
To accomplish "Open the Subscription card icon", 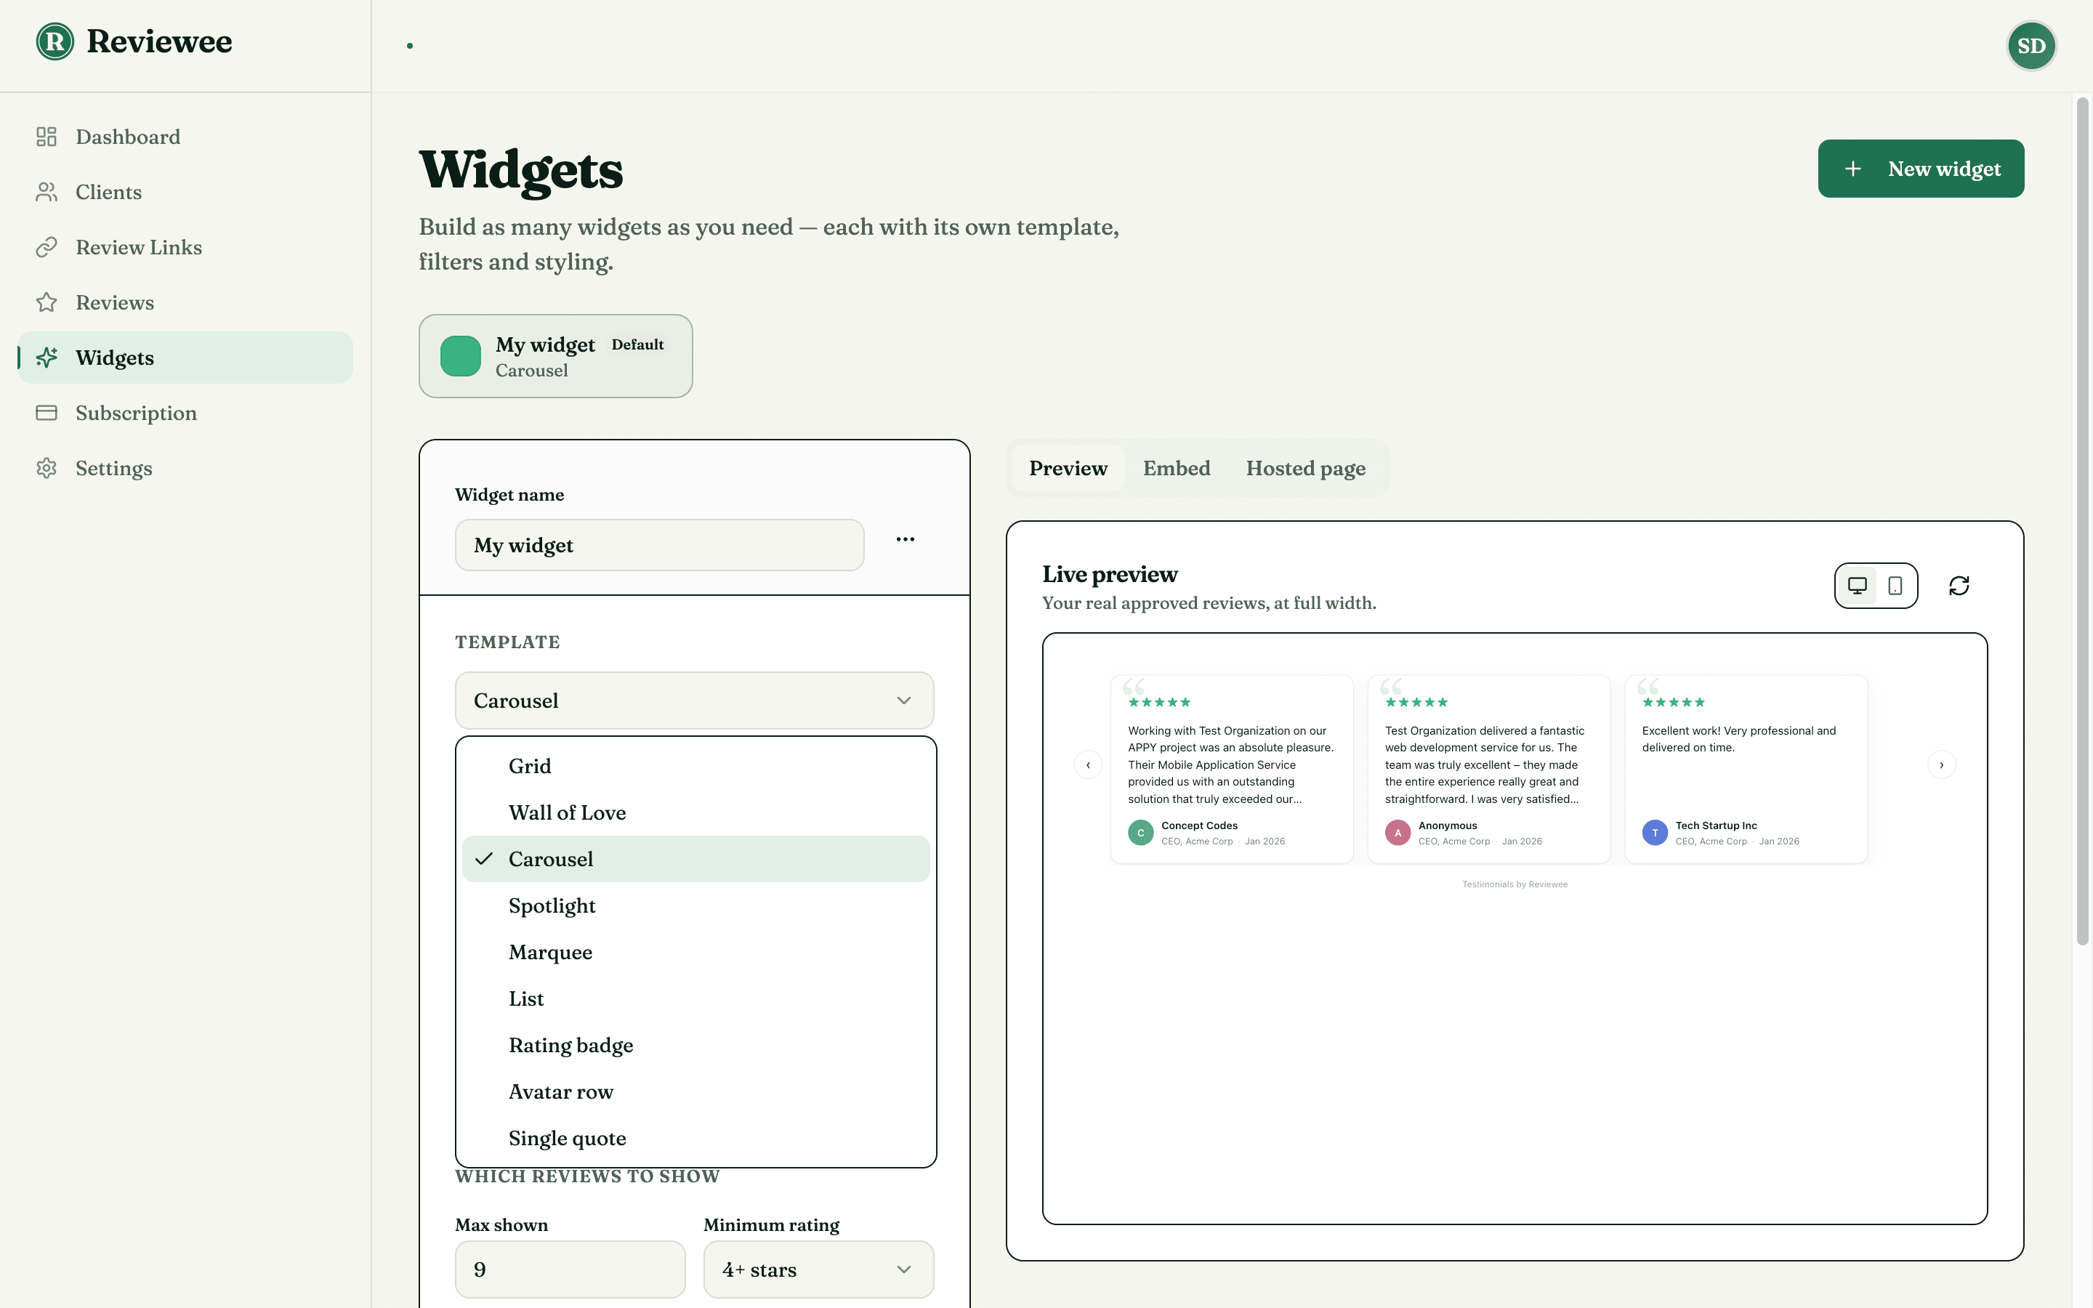I will [x=47, y=413].
